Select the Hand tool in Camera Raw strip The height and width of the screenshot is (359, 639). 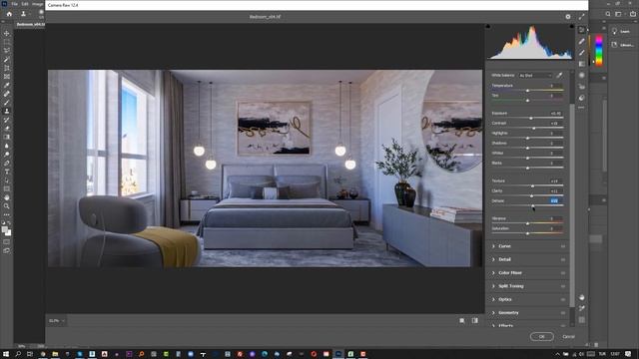point(581,297)
